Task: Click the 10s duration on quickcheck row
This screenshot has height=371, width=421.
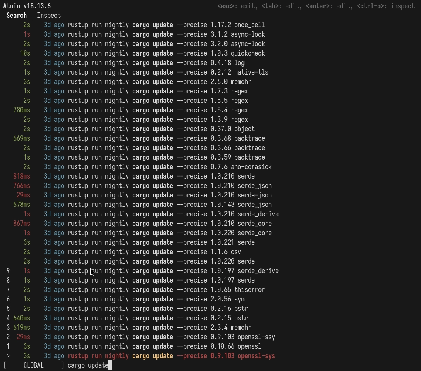Action: (x=25, y=53)
